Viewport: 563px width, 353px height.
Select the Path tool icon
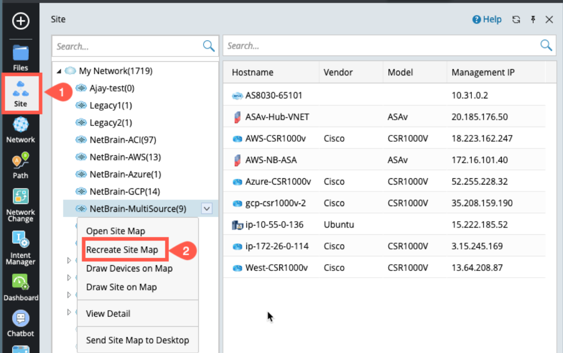(x=20, y=165)
